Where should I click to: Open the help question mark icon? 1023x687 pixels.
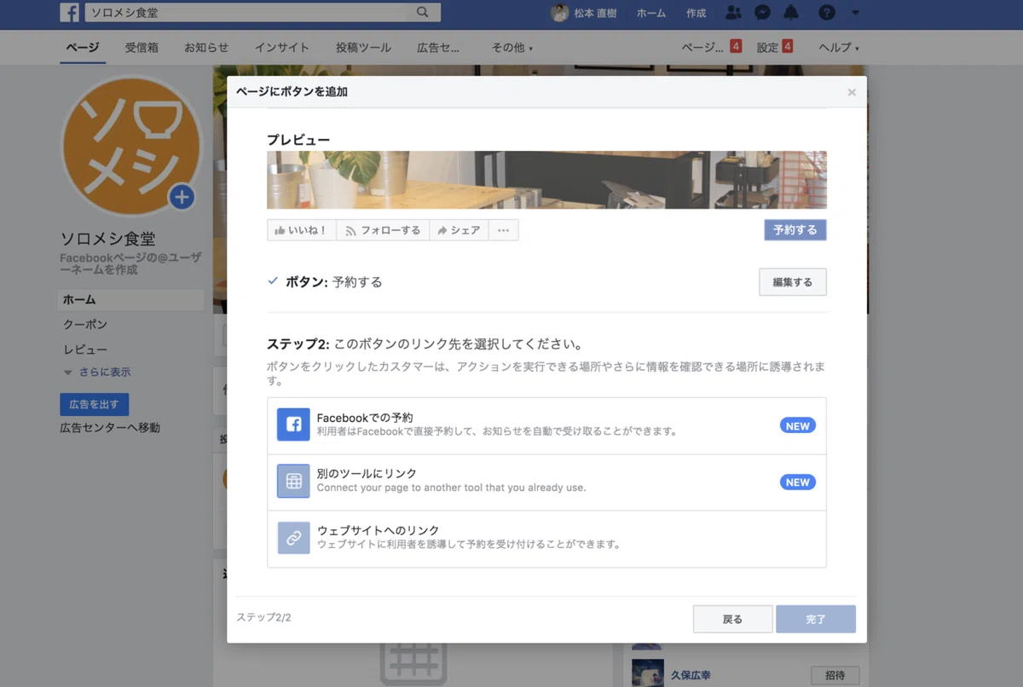pos(827,13)
